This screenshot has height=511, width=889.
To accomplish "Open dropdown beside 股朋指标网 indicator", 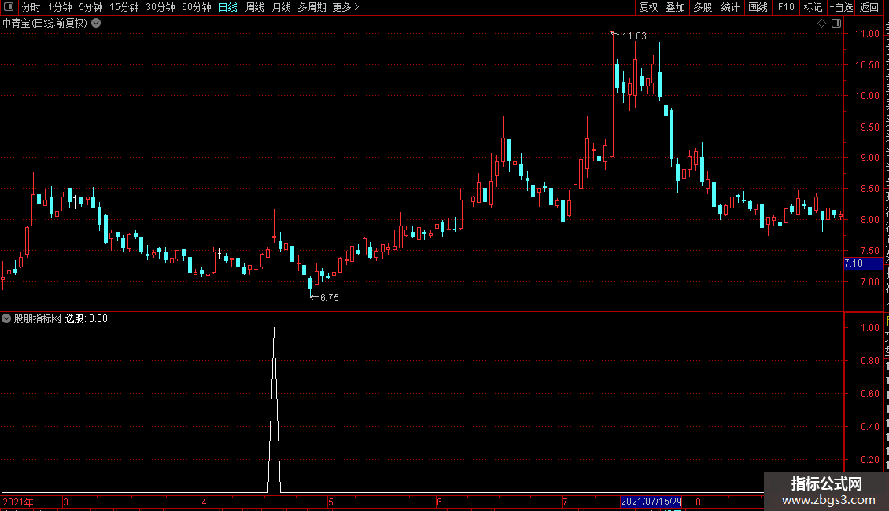I will 6,318.
